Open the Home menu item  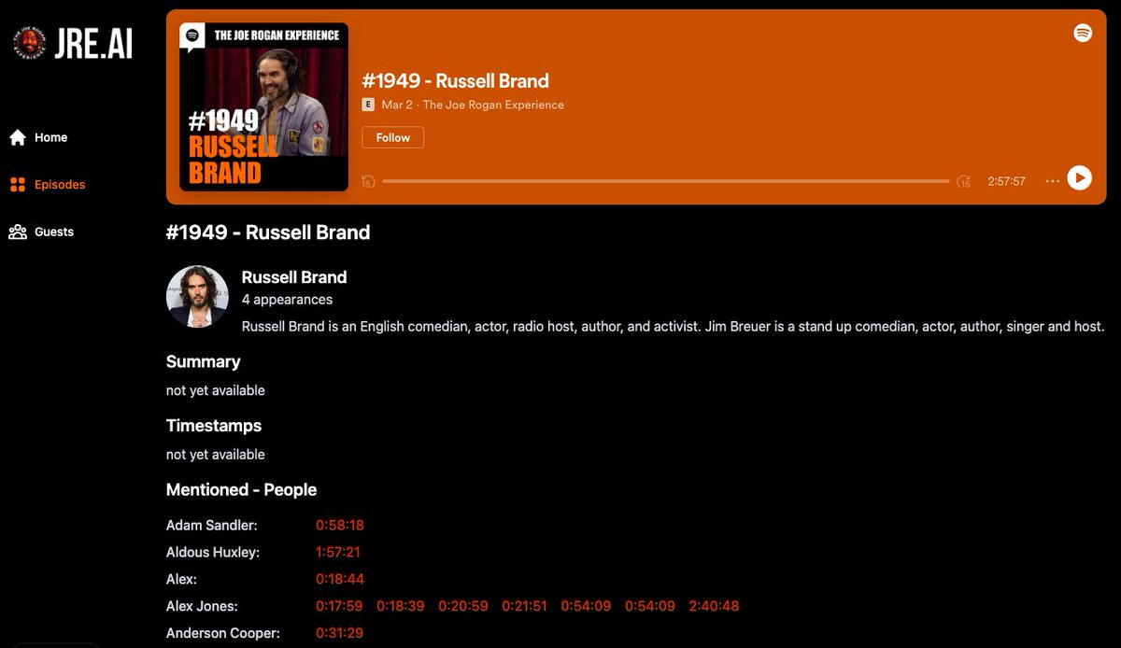[50, 137]
